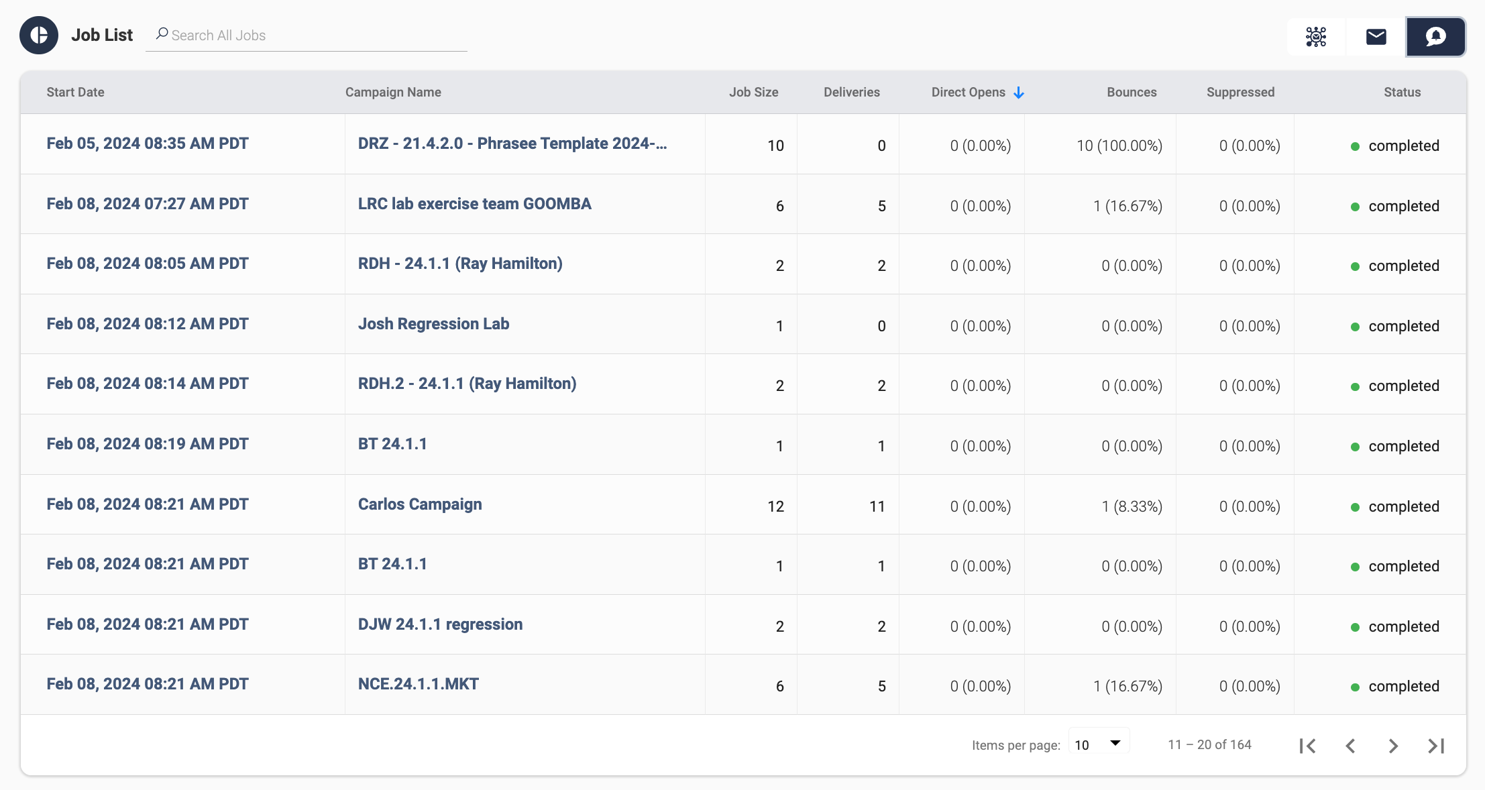Click Feb 08, 2024 08:05 AM PDT date
Viewport: 1485px width, 790px height.
148,264
